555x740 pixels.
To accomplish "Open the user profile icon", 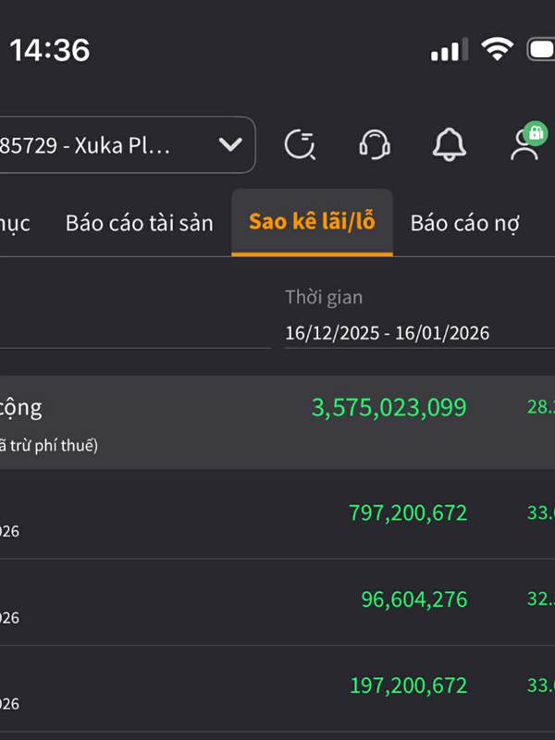I will pos(524,148).
